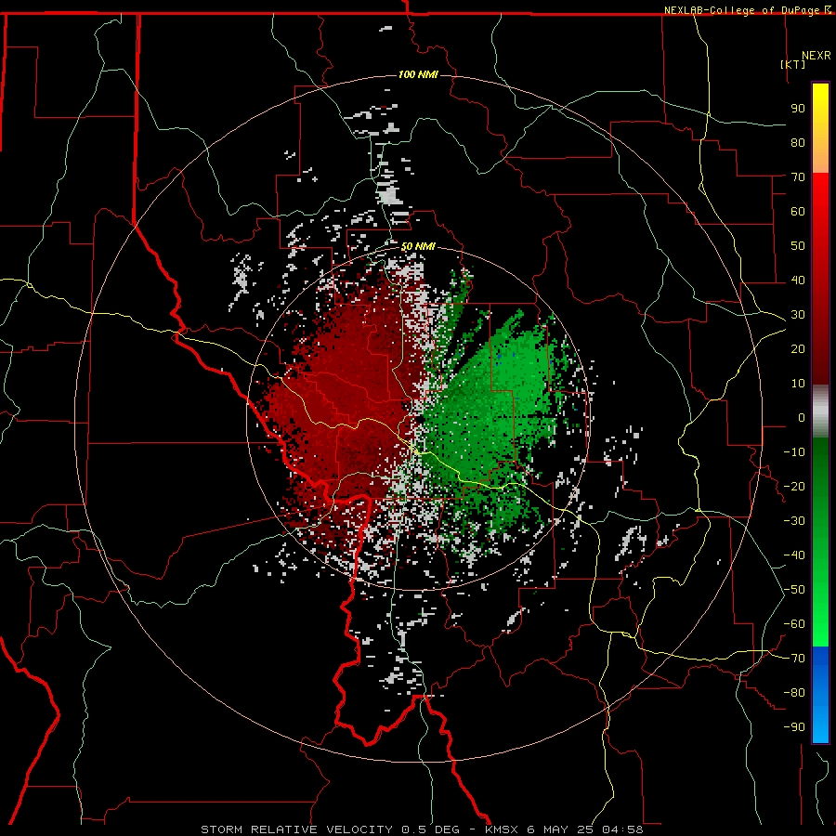Viewport: 836px width, 836px height.
Task: Click the -30 knot scale label
Action: coord(794,521)
